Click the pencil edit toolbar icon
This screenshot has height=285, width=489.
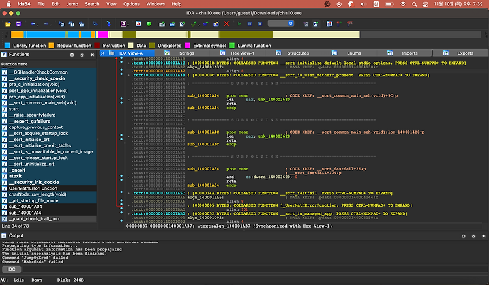(216, 23)
